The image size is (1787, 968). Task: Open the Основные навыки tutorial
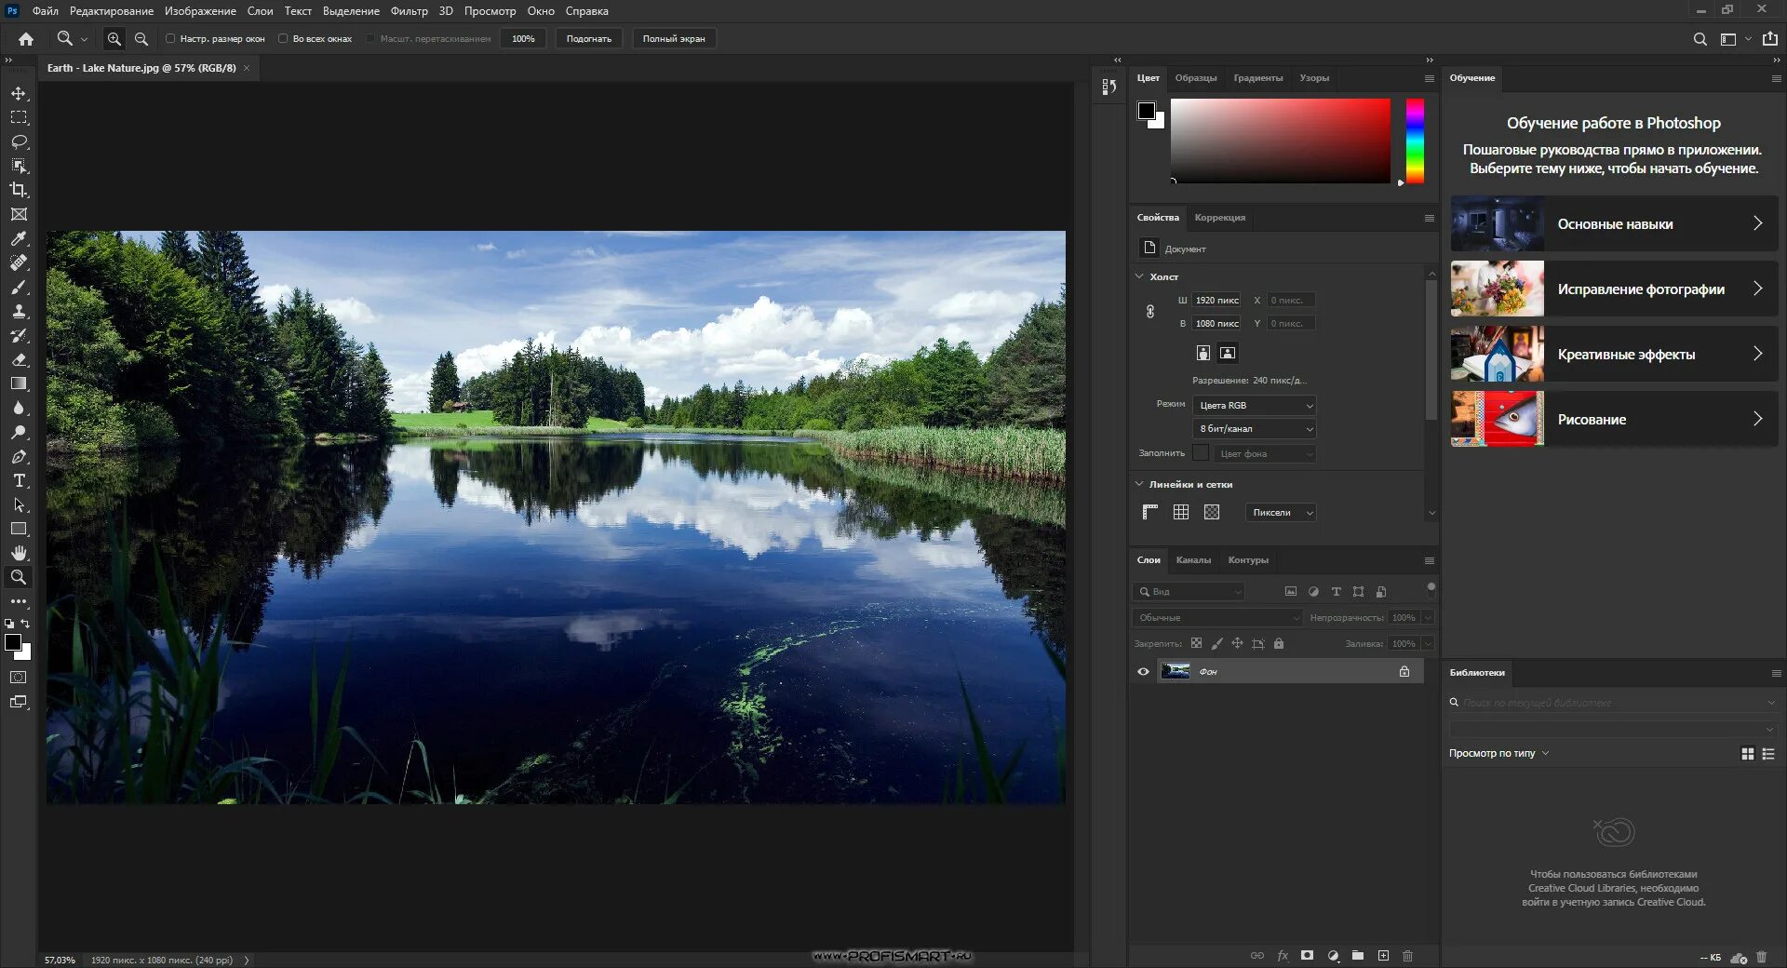[x=1614, y=223]
